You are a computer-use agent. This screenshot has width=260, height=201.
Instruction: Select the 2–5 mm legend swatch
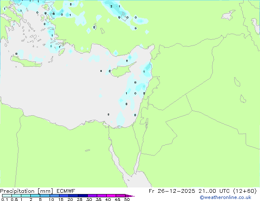coord(35,196)
